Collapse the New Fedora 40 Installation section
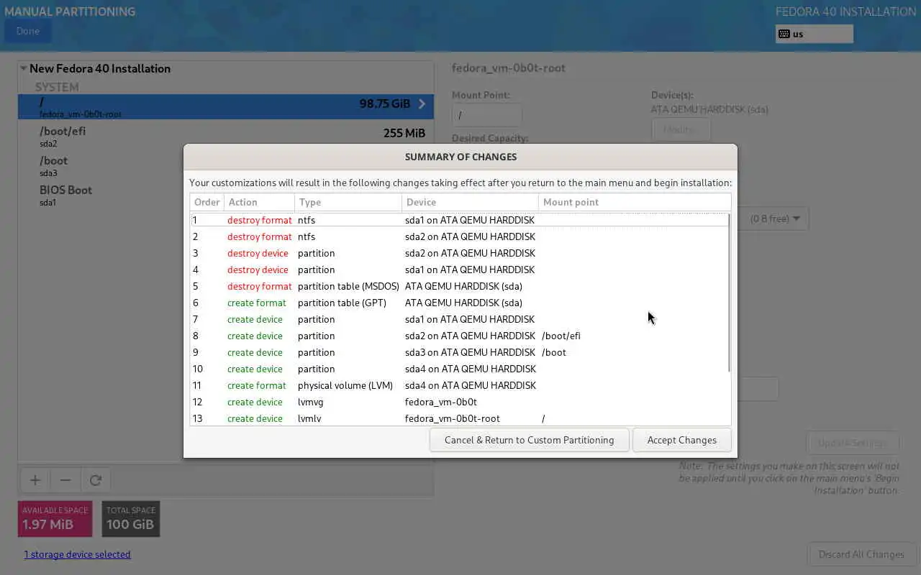The height and width of the screenshot is (575, 921). tap(24, 69)
